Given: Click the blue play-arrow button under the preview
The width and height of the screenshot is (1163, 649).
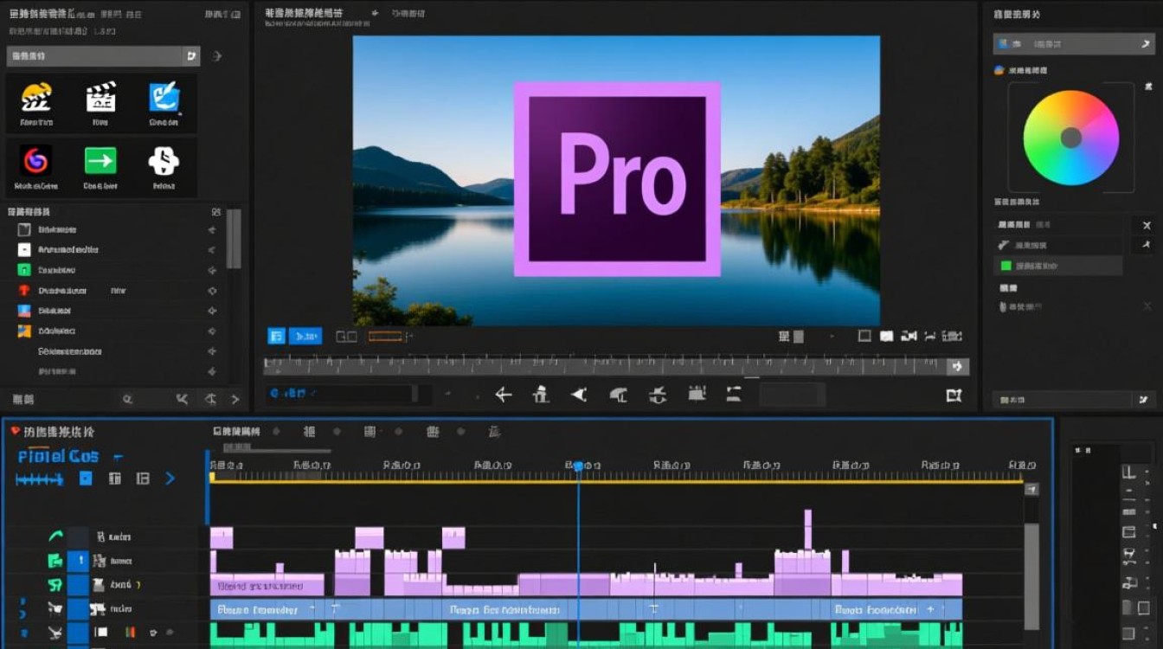Looking at the screenshot, I should click(305, 337).
